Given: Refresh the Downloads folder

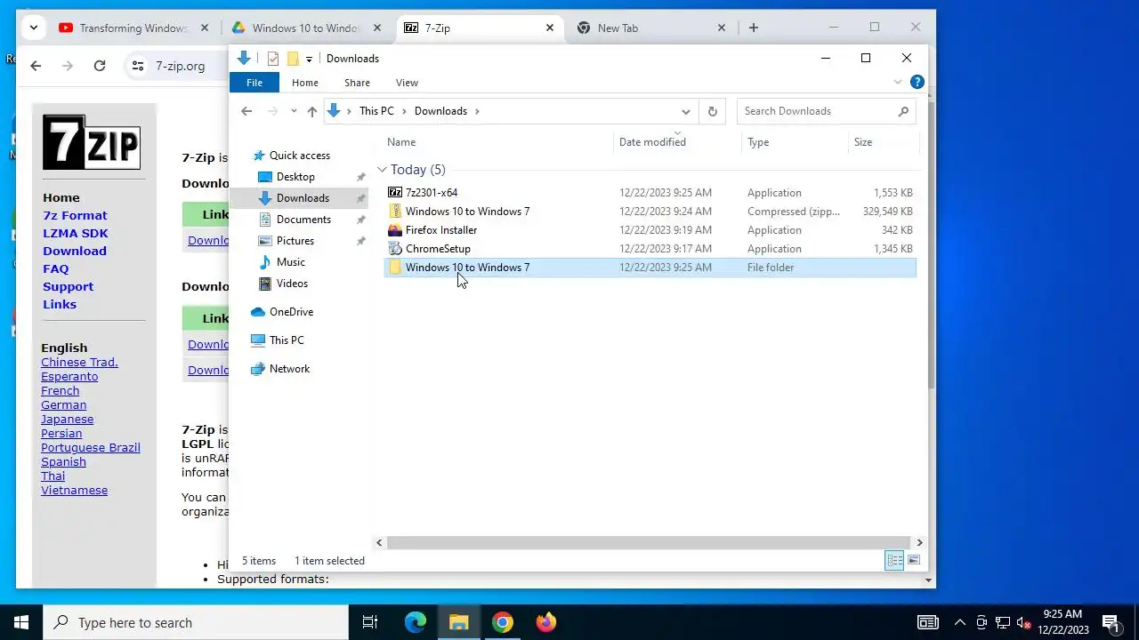Looking at the screenshot, I should tap(712, 111).
